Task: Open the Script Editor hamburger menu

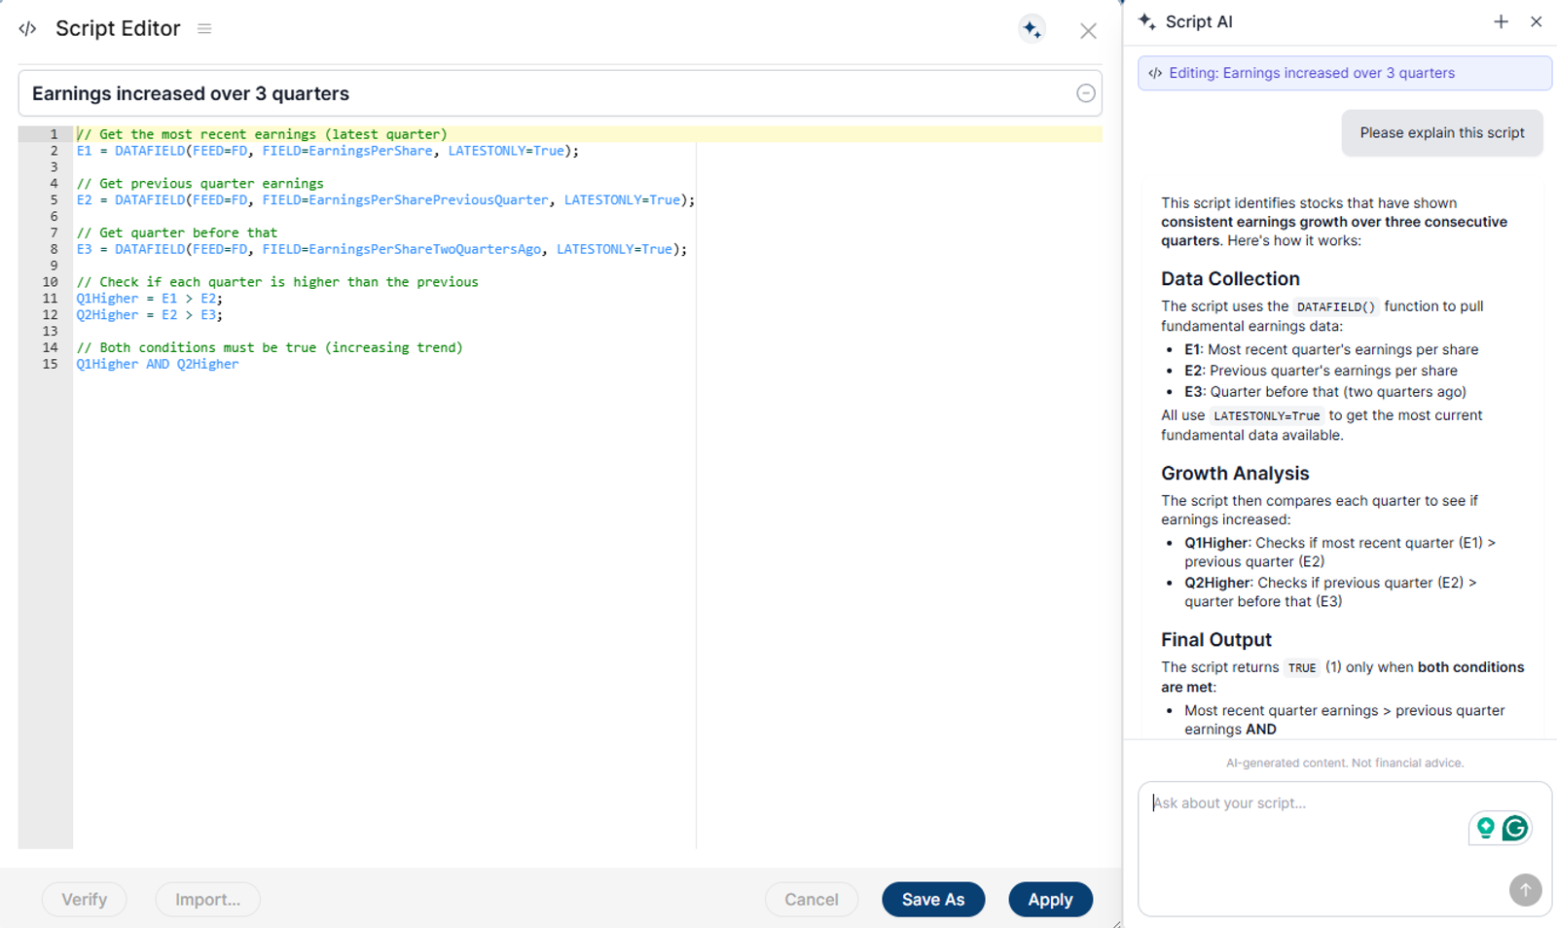Action: coord(204,29)
